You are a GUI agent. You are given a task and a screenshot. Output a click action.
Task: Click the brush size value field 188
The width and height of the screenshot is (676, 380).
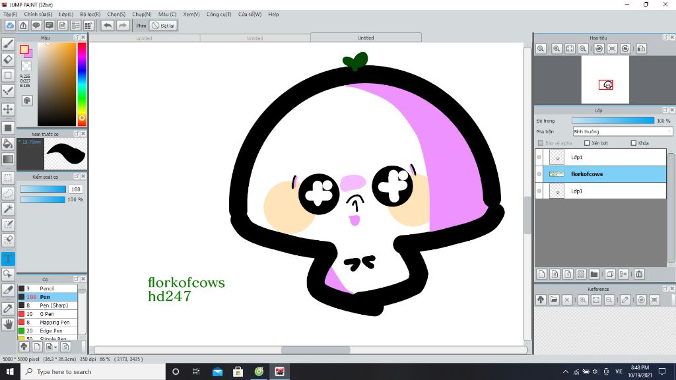tap(76, 189)
